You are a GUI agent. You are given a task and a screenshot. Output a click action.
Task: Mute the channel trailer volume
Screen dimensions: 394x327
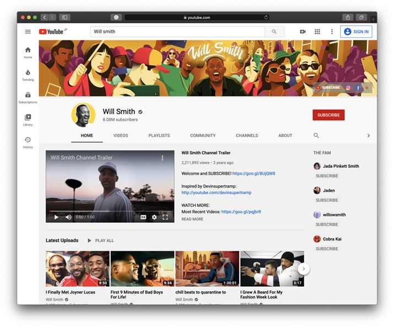pos(68,217)
